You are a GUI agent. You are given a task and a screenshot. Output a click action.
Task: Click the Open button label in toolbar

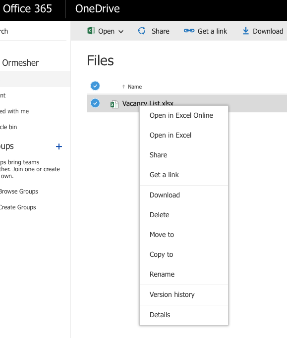pyautogui.click(x=106, y=31)
